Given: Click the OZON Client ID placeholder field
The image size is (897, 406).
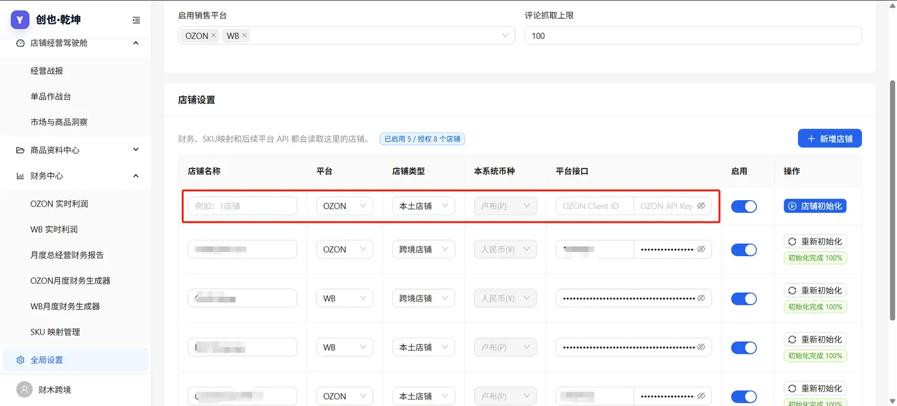Looking at the screenshot, I should pos(595,206).
